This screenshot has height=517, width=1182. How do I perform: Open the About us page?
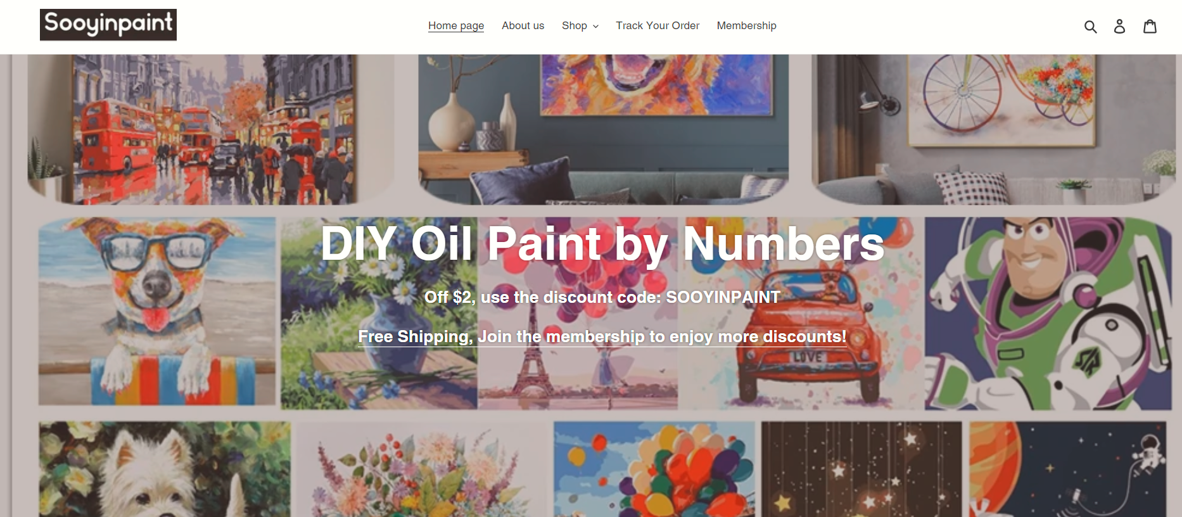(523, 26)
